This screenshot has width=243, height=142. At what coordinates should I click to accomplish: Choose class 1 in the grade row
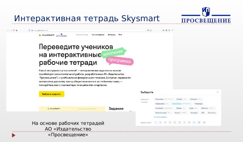pyautogui.click(x=156, y=122)
